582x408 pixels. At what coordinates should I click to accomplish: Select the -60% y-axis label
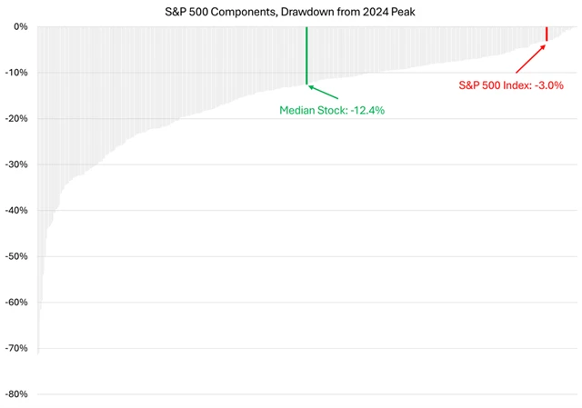coord(15,303)
